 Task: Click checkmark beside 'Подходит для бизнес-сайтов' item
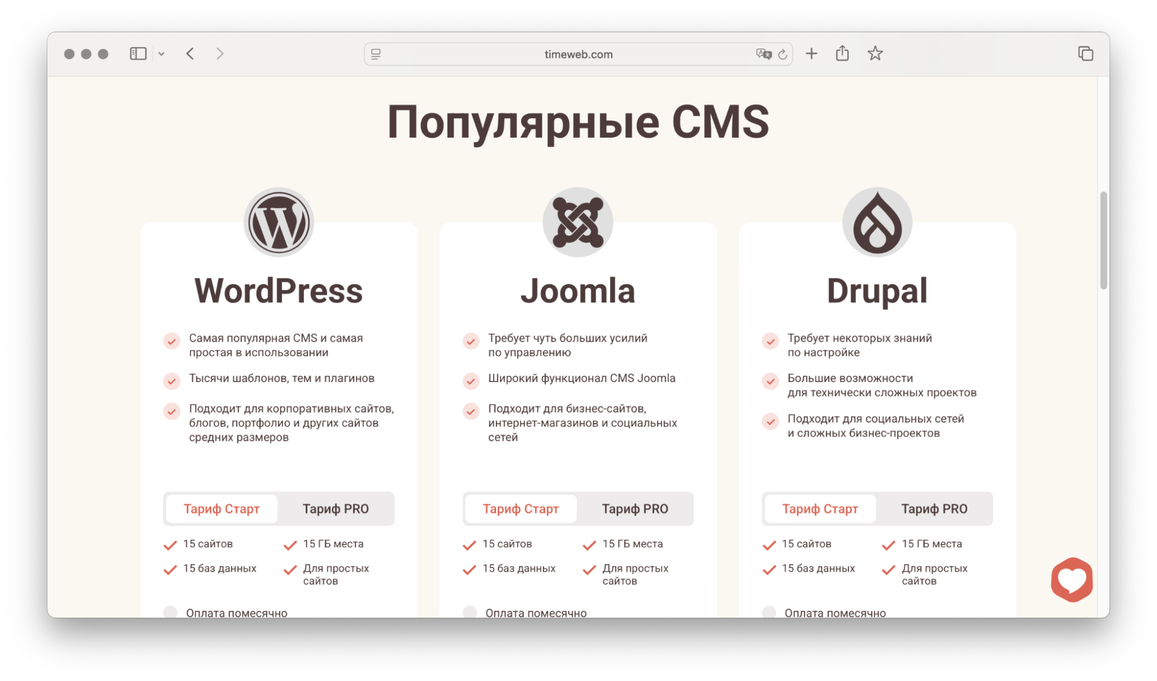[471, 411]
